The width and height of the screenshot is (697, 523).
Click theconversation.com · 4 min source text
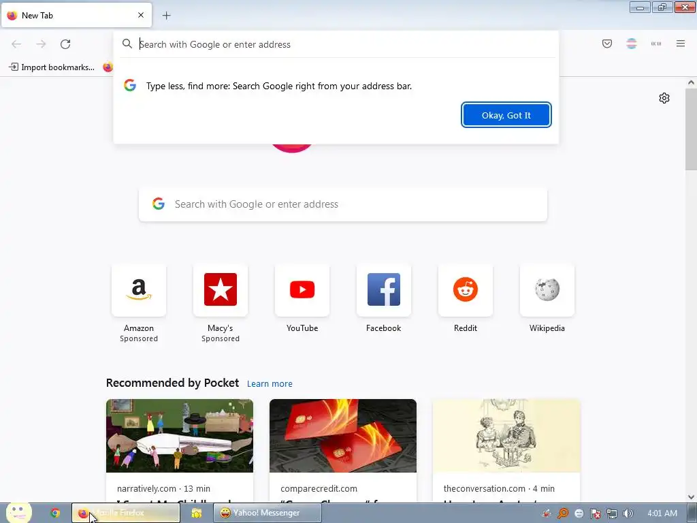tap(499, 488)
